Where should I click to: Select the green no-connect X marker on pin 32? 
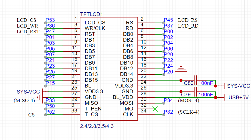coord(155,109)
